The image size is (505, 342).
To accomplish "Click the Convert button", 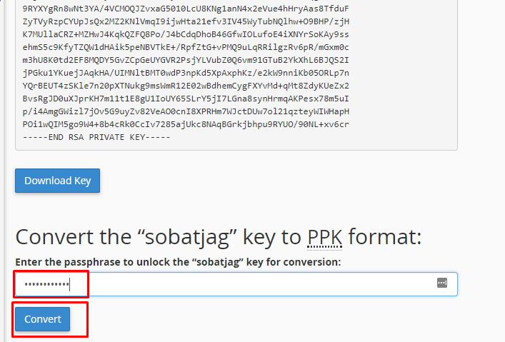I will (43, 319).
